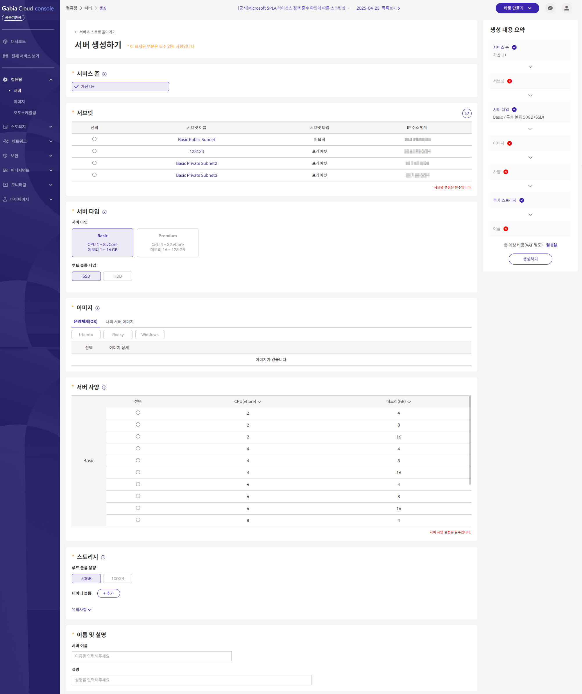Select the Basic Public Subnet radio button
582x694 pixels.
click(x=94, y=139)
